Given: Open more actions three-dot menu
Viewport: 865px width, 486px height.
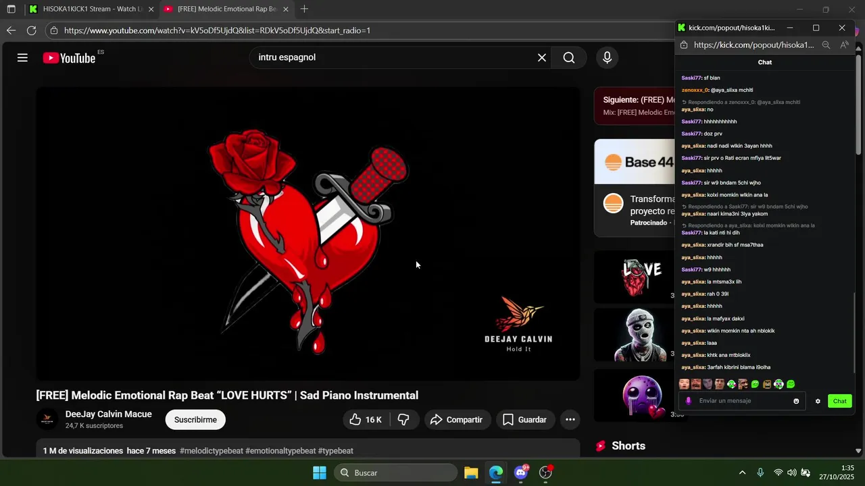Looking at the screenshot, I should click(570, 420).
